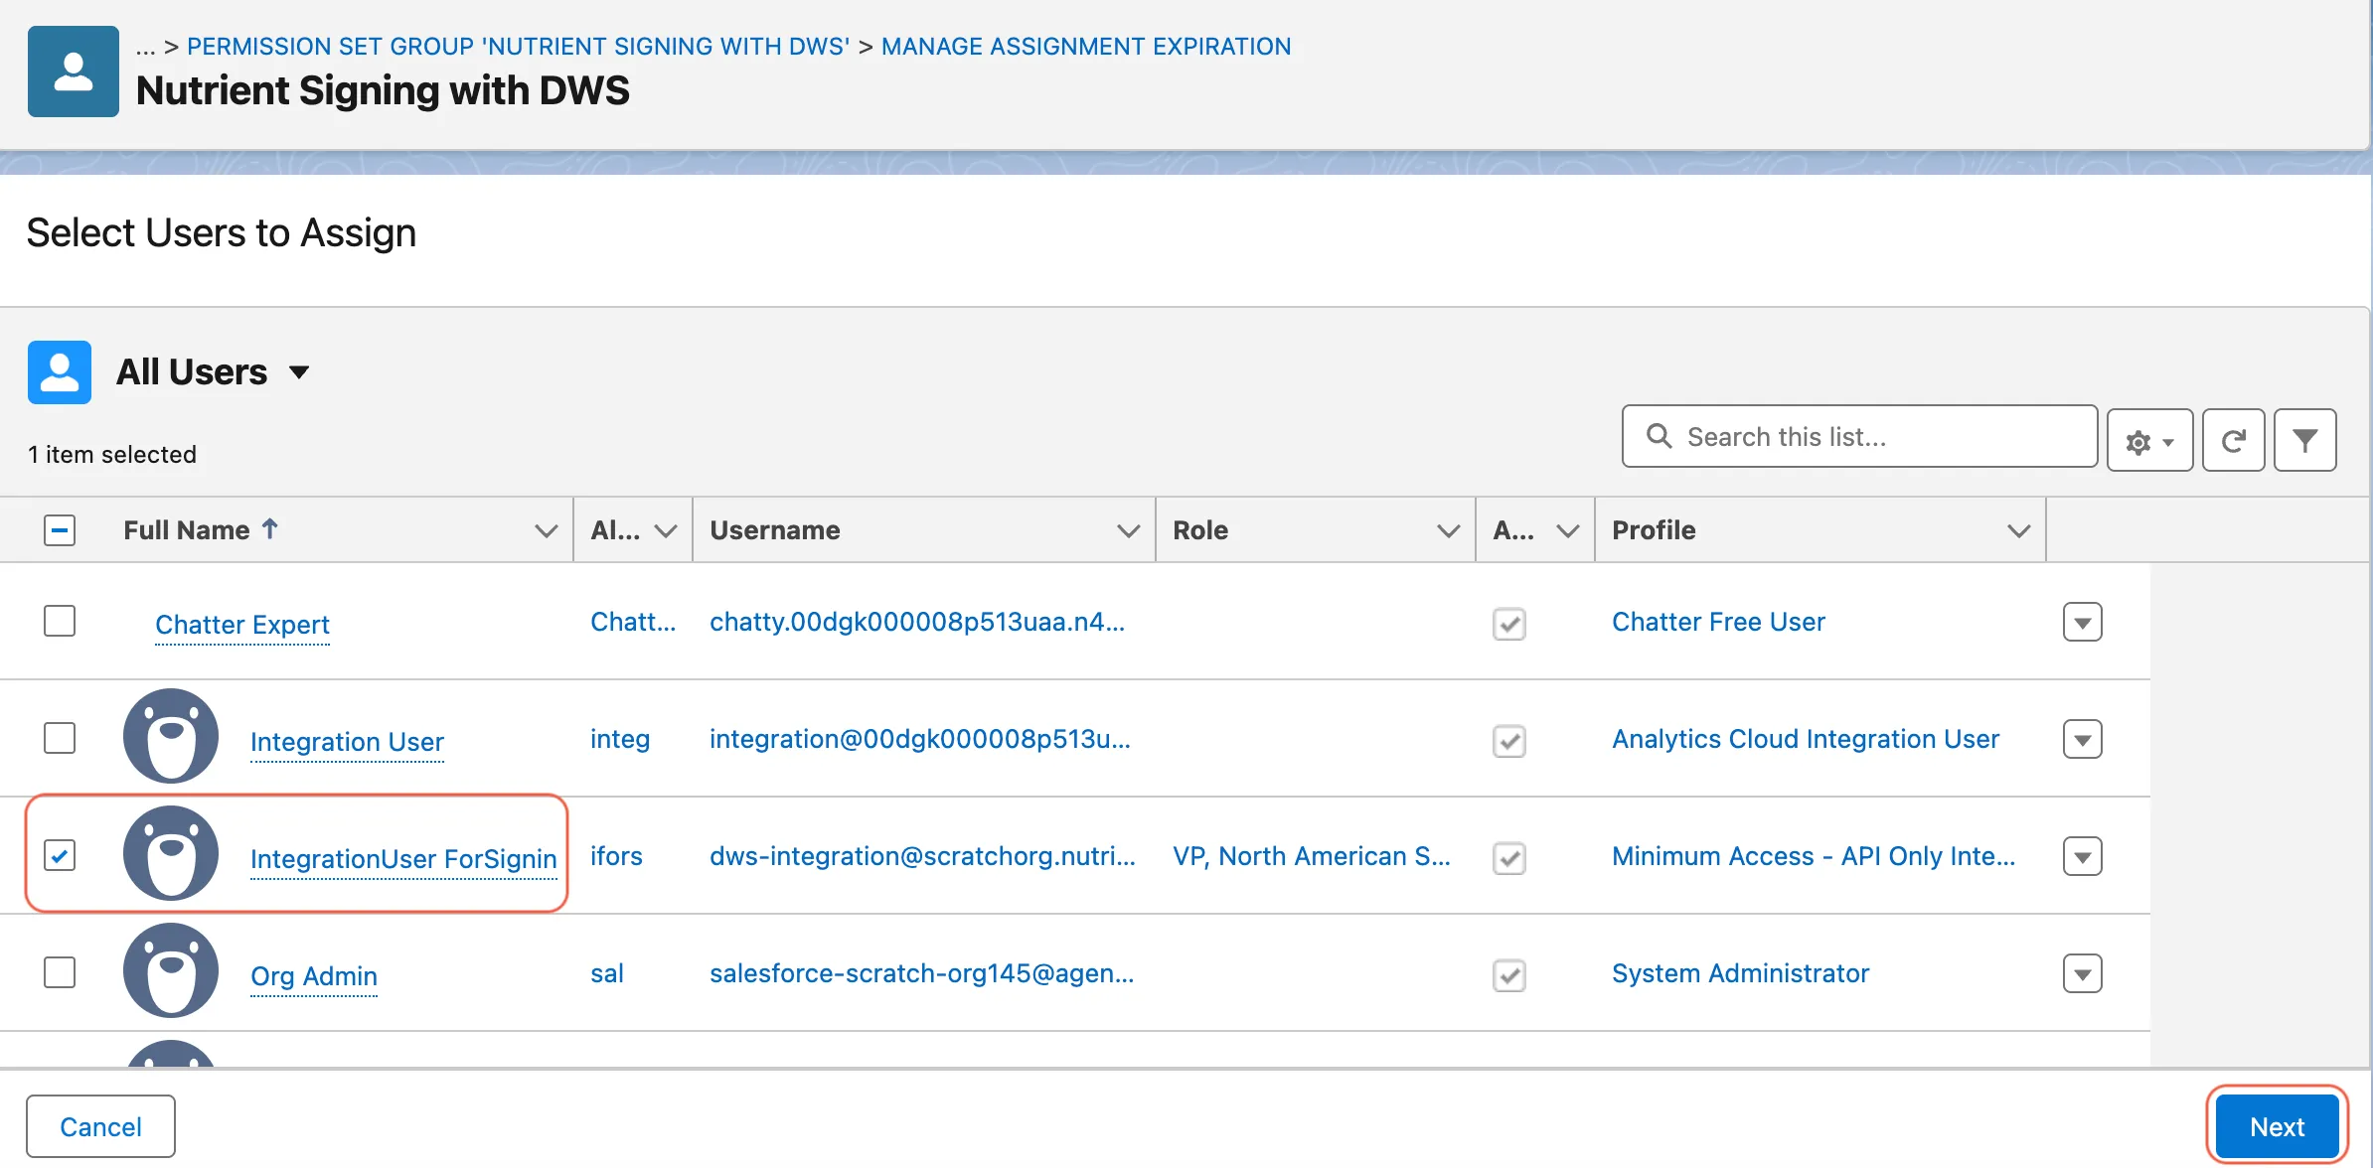This screenshot has height=1168, width=2373.
Task: Click alias 'ifors' cell
Action: pyautogui.click(x=616, y=856)
